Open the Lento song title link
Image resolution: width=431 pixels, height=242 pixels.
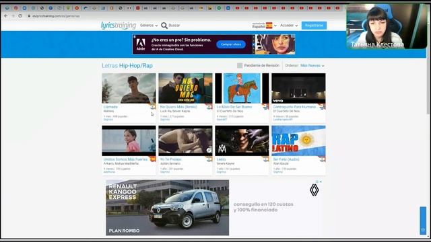tap(221, 159)
